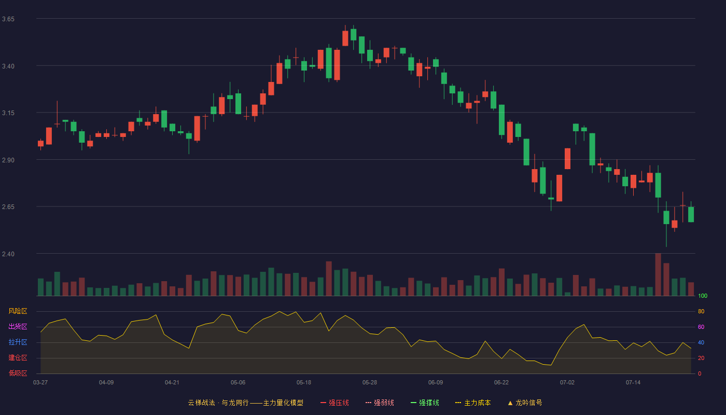
Task: Click the 04-21 date label
Action: click(172, 382)
